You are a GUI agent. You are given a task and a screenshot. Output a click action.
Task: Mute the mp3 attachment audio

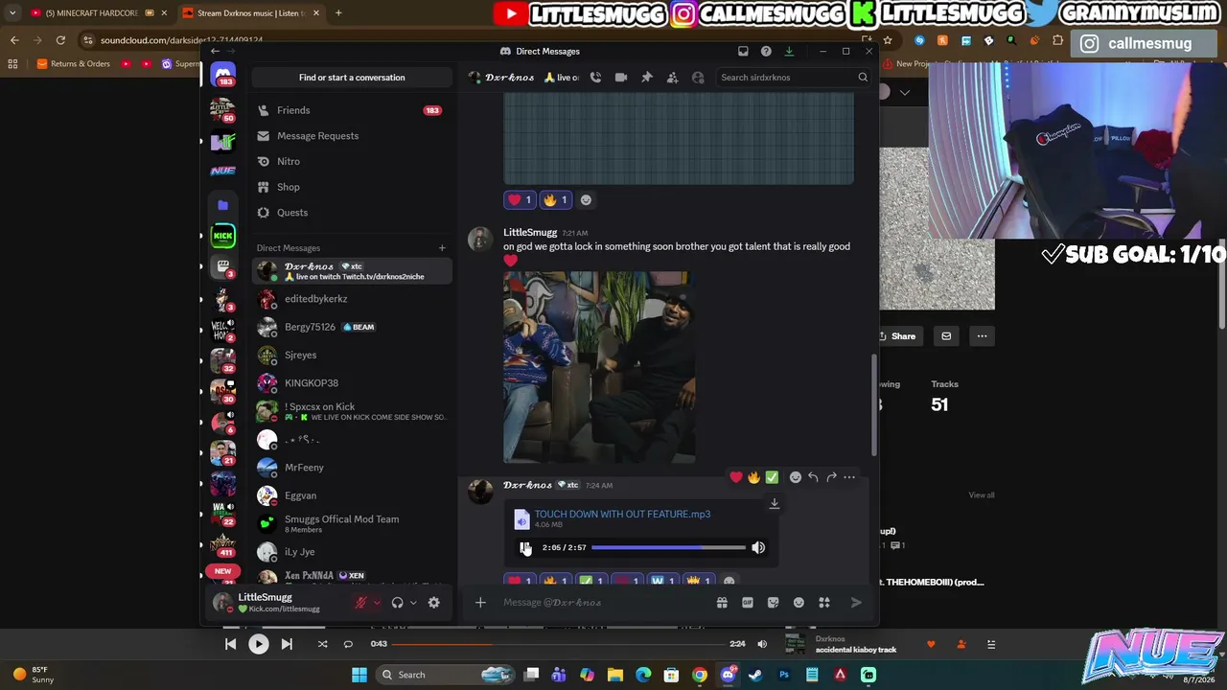(x=758, y=547)
